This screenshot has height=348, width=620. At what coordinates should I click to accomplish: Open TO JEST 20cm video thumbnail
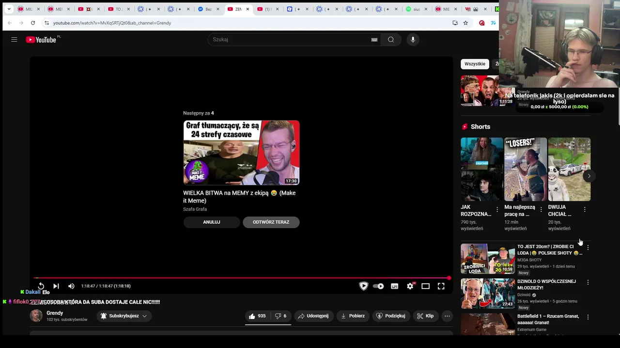[488, 259]
